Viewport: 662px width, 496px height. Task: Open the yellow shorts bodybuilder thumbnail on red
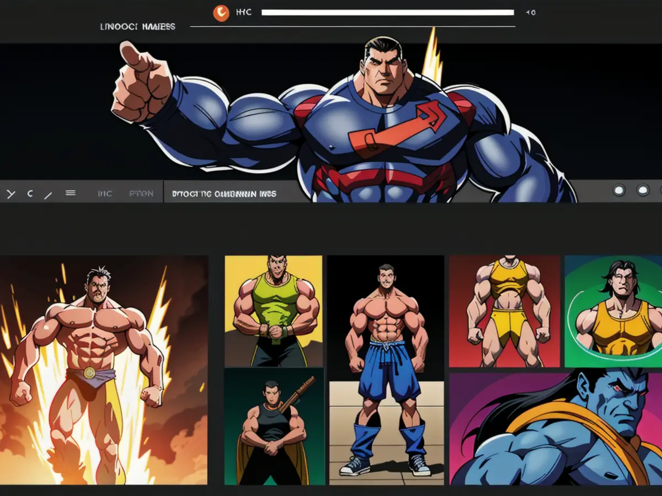(505, 311)
